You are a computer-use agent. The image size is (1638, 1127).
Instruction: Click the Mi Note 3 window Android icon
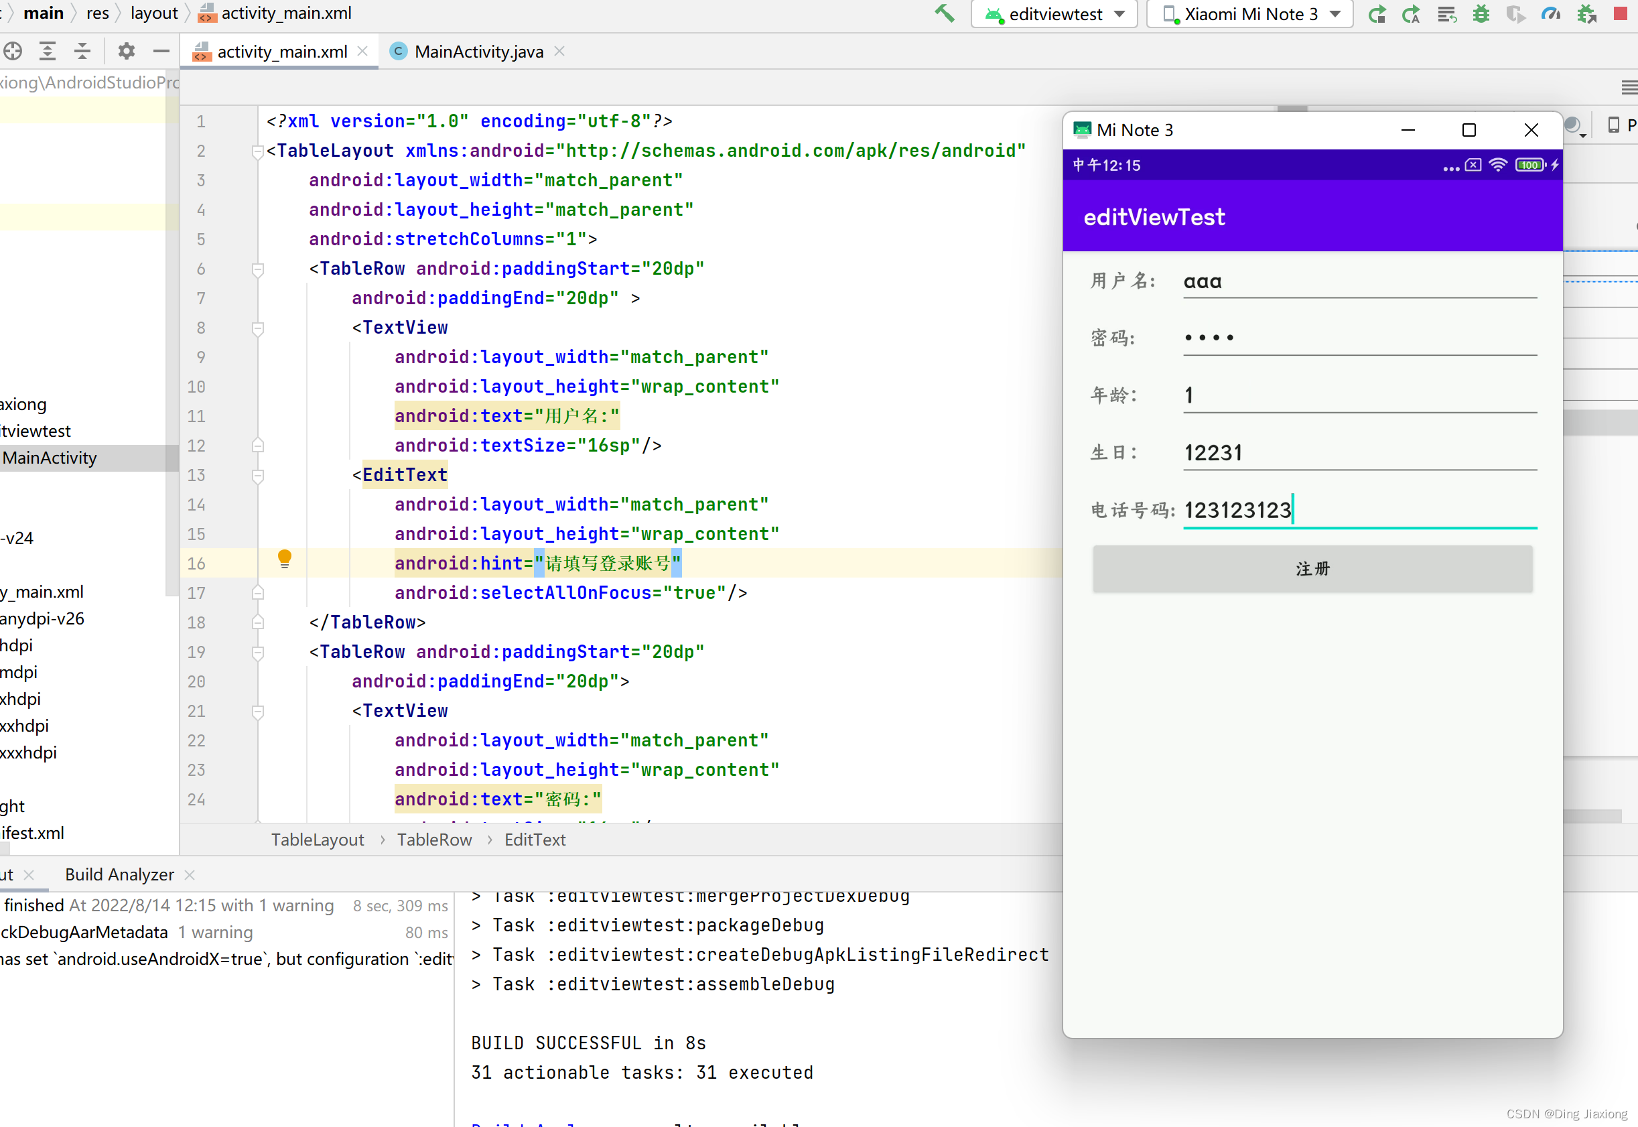1082,130
